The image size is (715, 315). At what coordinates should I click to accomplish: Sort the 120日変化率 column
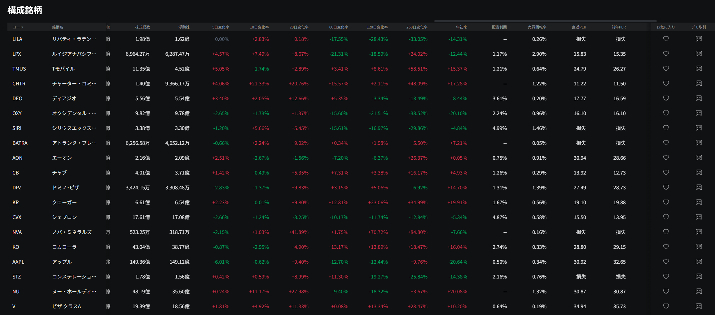pos(377,27)
